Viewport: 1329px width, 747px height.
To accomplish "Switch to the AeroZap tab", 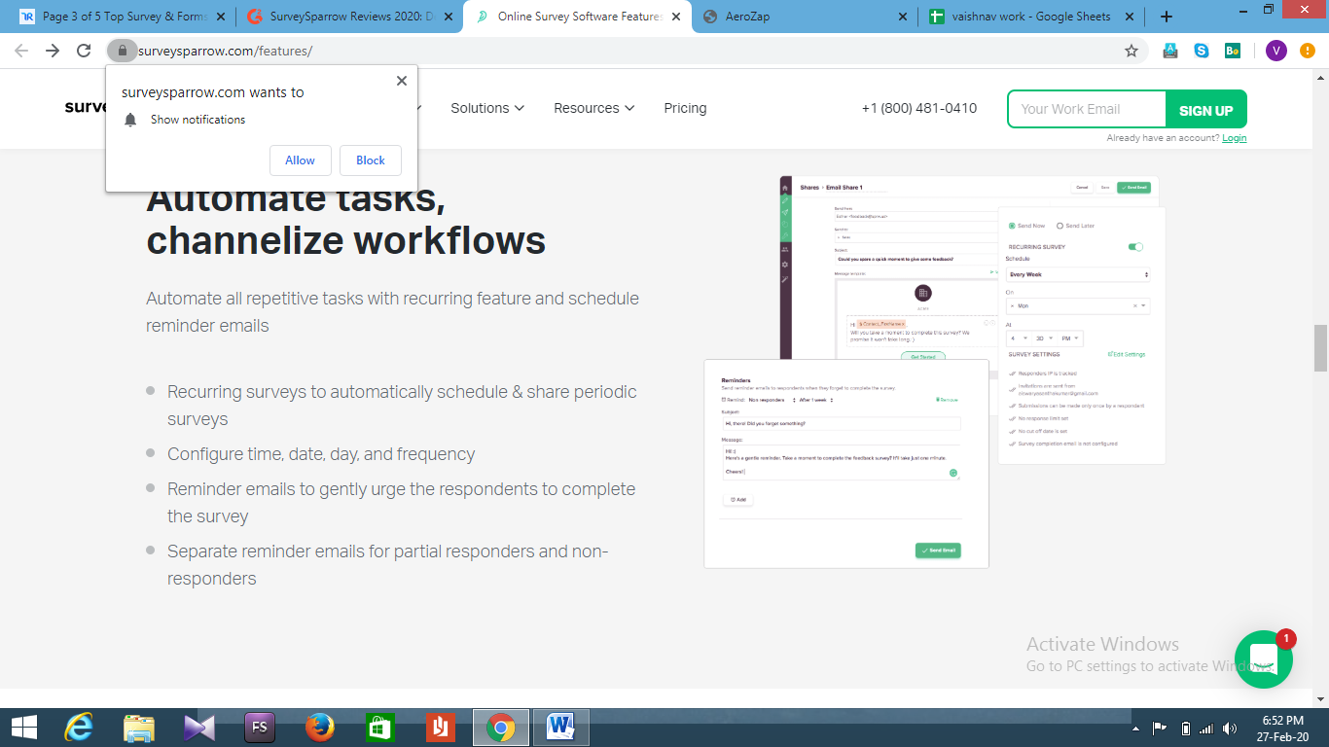I will (x=804, y=17).
